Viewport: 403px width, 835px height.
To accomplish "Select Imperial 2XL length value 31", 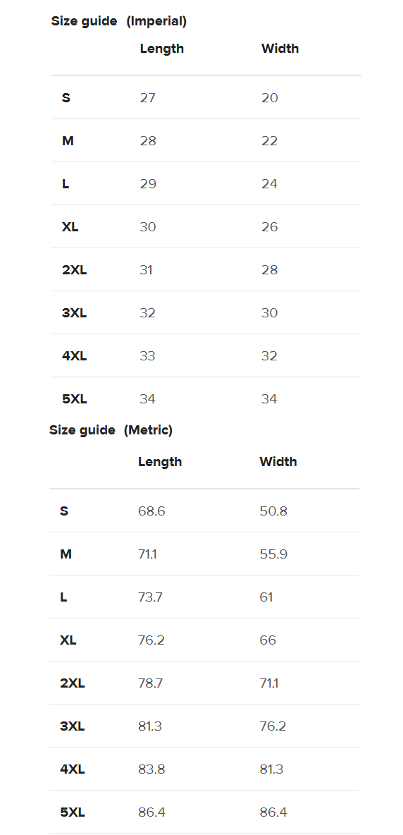I will [x=147, y=270].
